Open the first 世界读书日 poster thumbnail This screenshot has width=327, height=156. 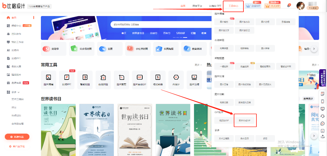tap(58, 130)
